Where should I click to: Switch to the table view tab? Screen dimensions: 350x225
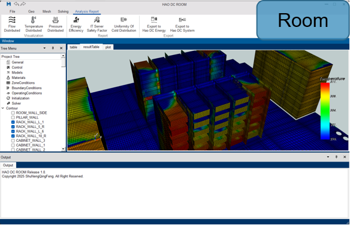[x=74, y=47]
